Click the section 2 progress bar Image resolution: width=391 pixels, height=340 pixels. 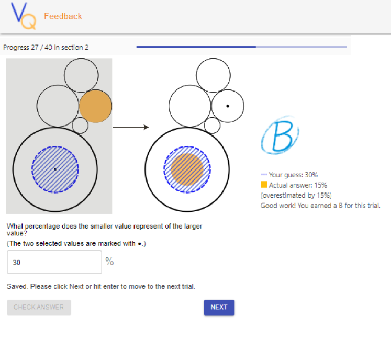(241, 47)
